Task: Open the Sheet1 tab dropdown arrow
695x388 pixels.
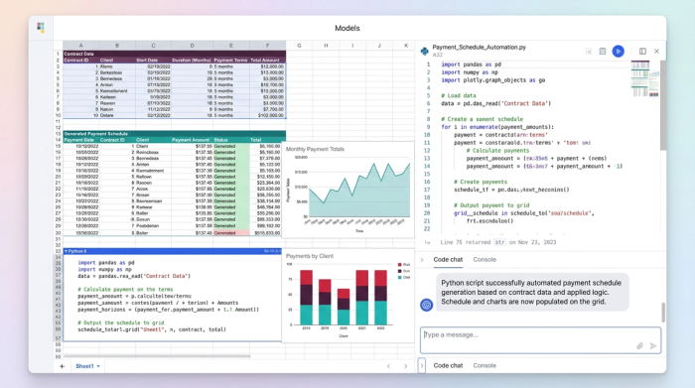Action: tap(98, 366)
